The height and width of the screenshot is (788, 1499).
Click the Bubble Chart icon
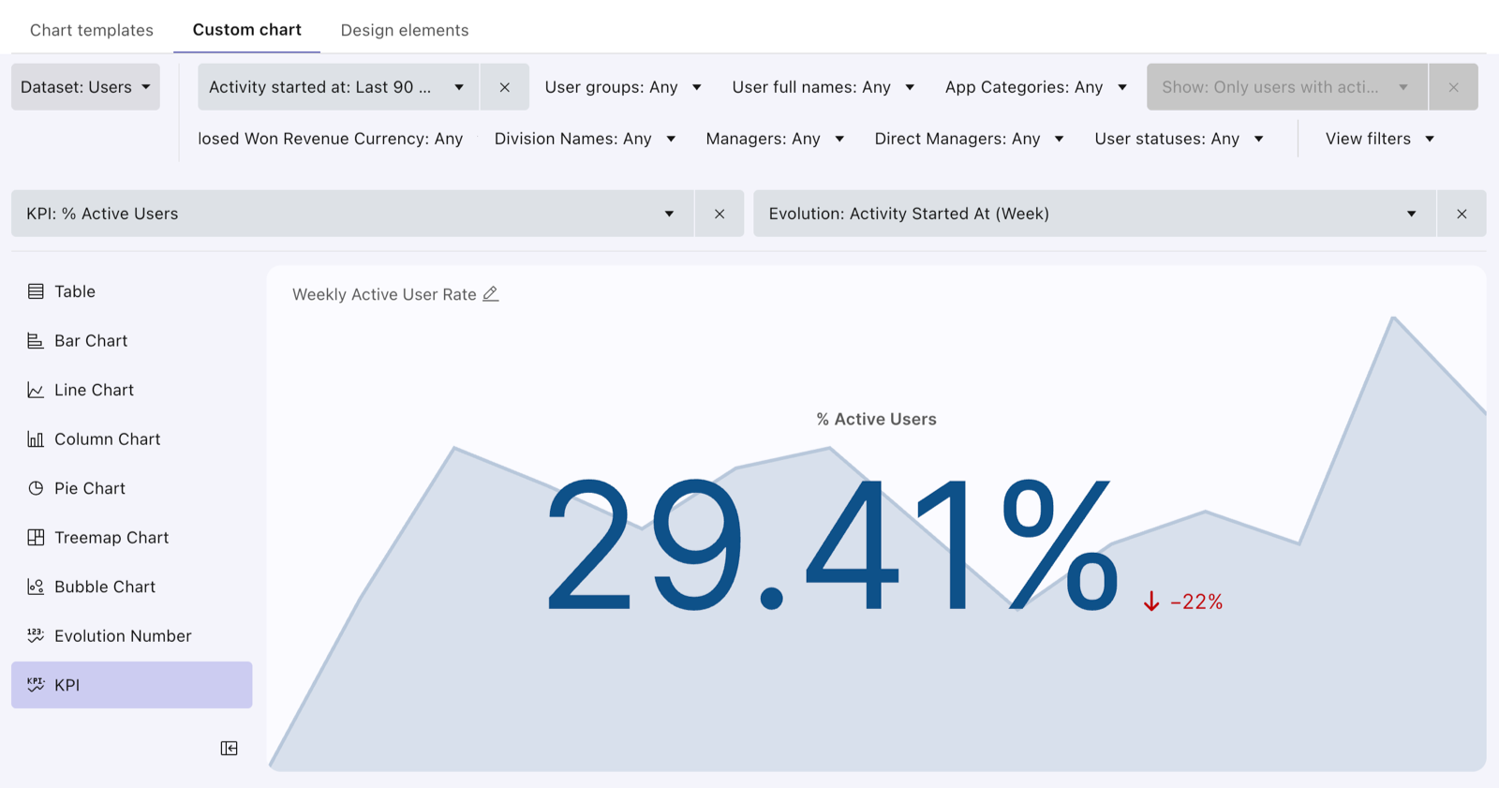[x=36, y=587]
